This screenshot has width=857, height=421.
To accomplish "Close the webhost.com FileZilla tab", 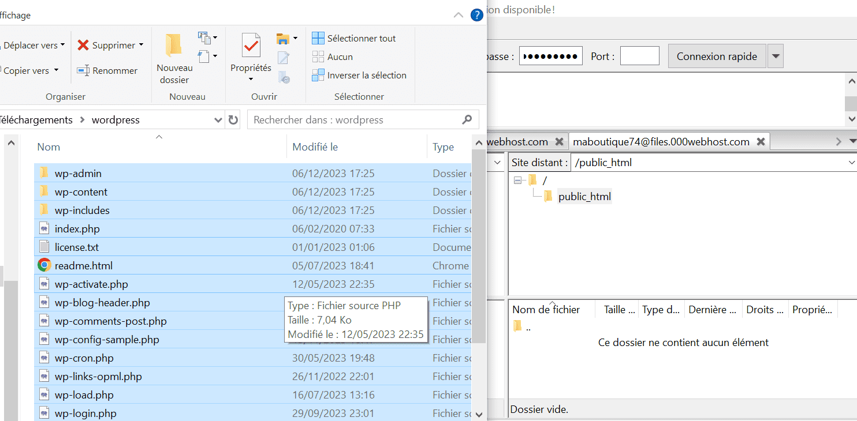I will click(x=558, y=141).
